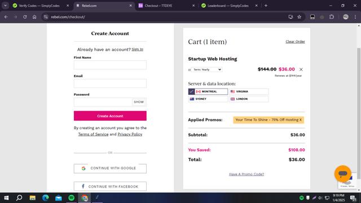Click the First Name input field
This screenshot has width=361, height=203.
tap(110, 65)
